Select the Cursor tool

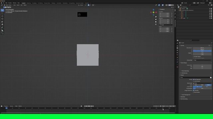2,13
